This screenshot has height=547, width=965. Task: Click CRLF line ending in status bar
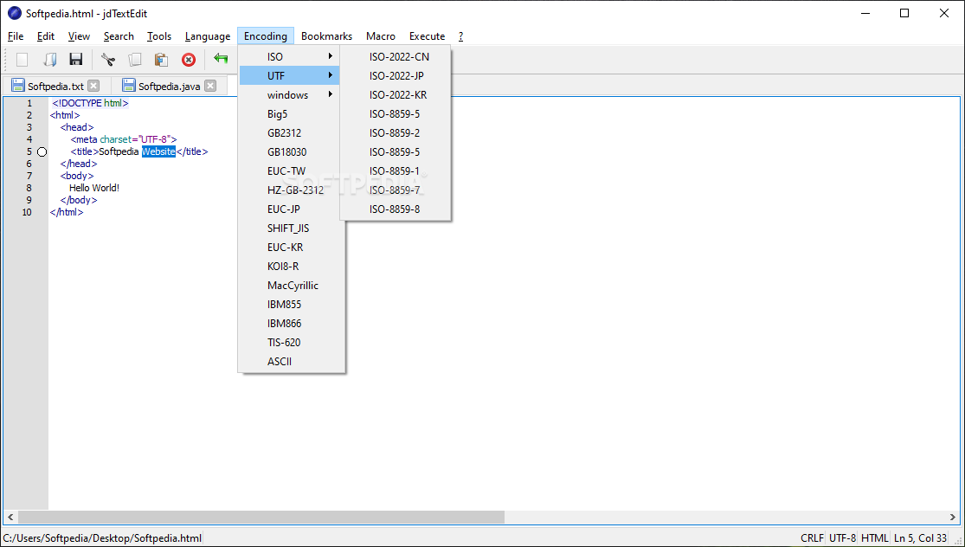click(812, 537)
